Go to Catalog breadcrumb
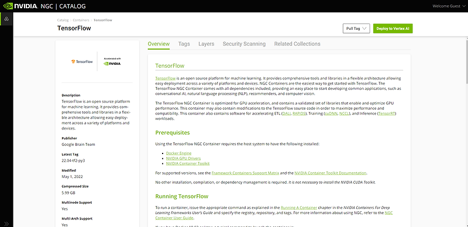Image resolution: width=468 pixels, height=227 pixels. tap(63, 20)
